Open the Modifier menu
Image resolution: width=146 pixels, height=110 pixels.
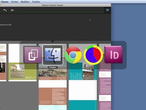point(25,2)
